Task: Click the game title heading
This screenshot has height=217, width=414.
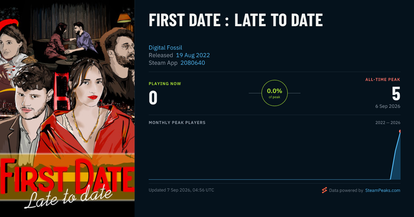Action: click(x=236, y=21)
